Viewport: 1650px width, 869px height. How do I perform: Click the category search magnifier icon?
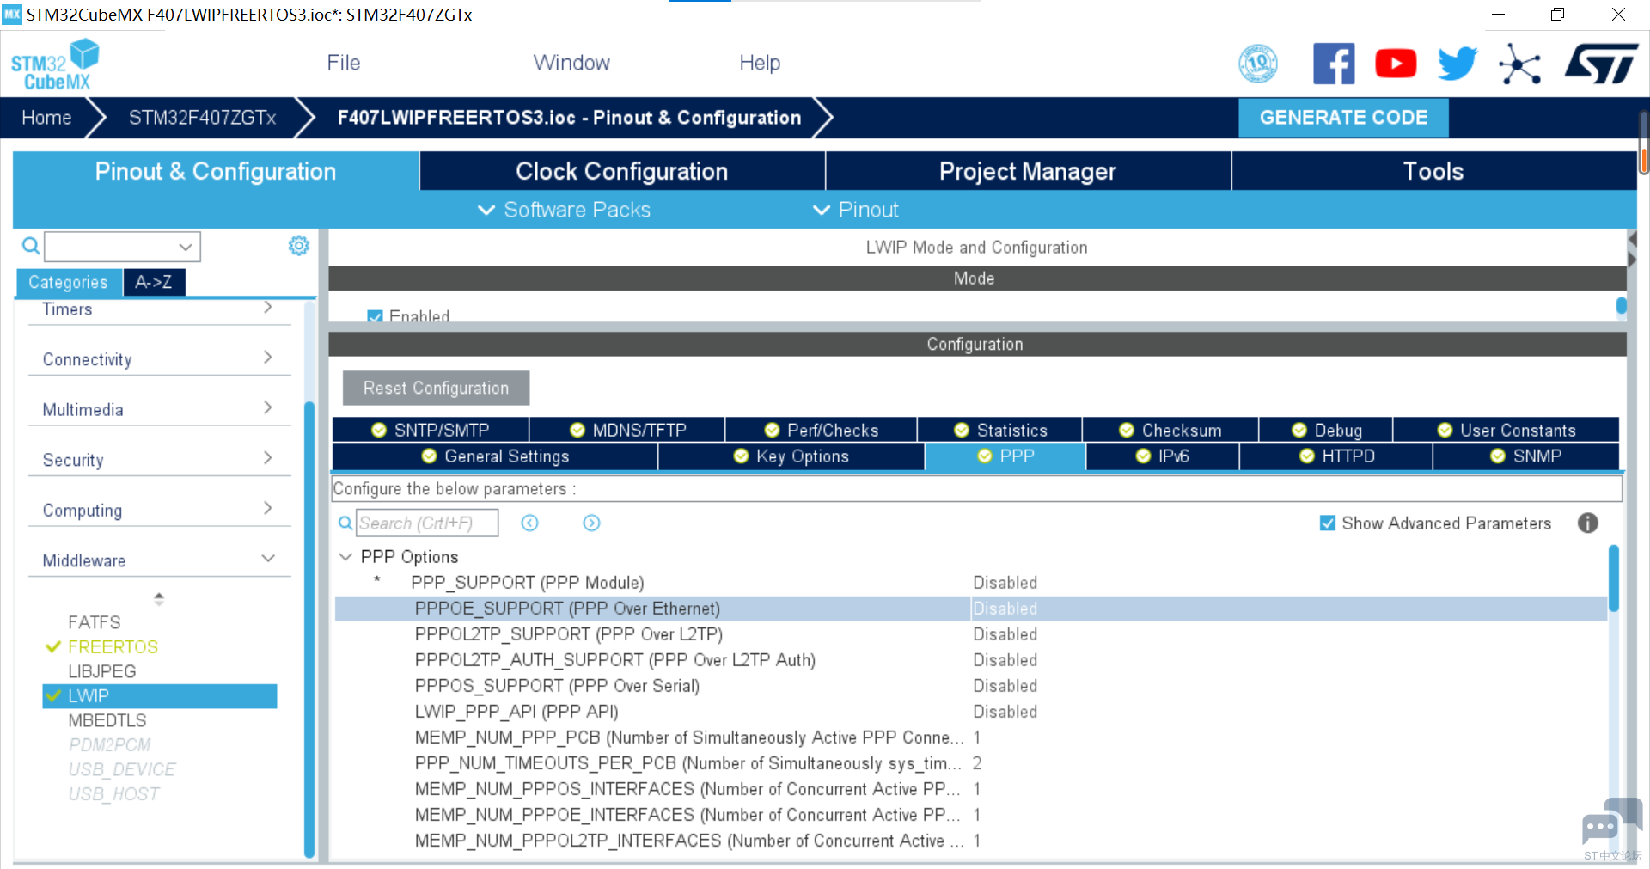31,247
